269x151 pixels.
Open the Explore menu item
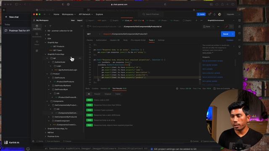[x=99, y=14]
